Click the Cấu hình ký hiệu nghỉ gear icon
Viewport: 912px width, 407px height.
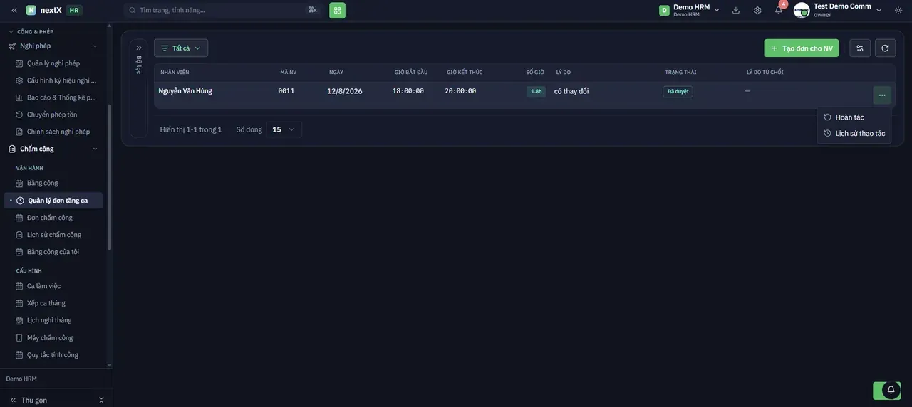[x=20, y=80]
